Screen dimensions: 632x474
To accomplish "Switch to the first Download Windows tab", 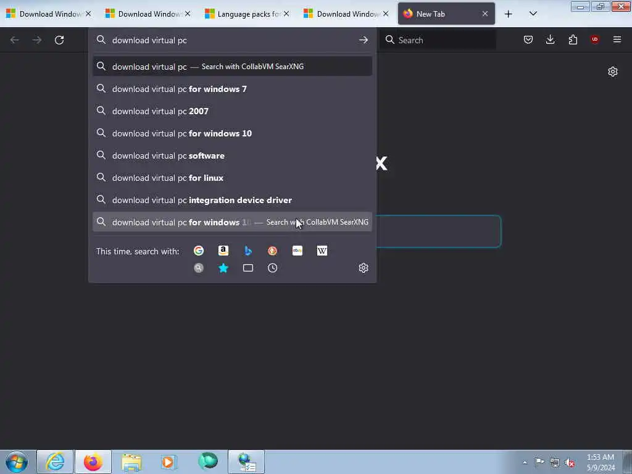I will click(x=48, y=14).
